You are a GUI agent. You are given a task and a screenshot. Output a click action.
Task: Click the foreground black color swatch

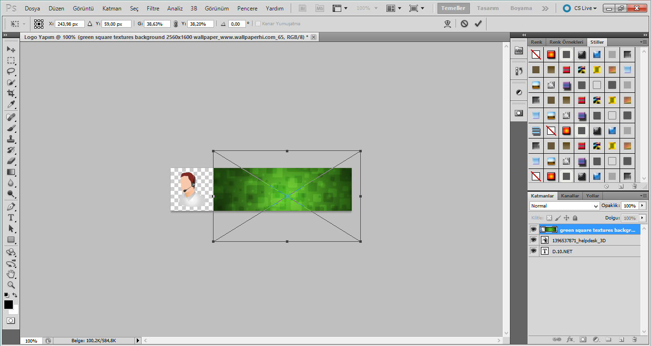click(9, 305)
